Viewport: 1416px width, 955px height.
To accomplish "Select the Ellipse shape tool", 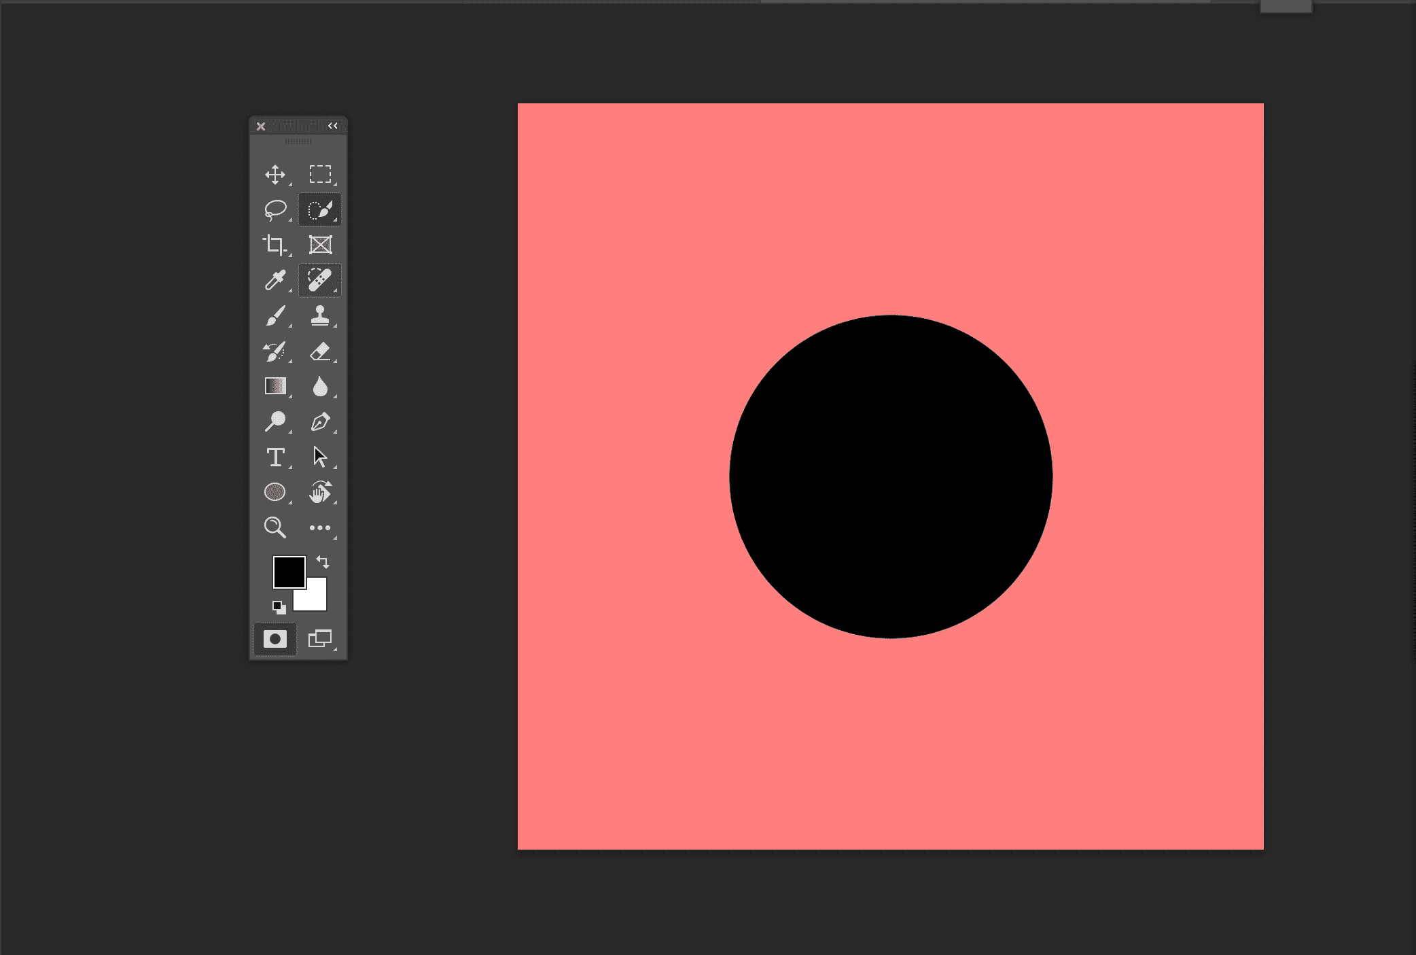I will (275, 492).
